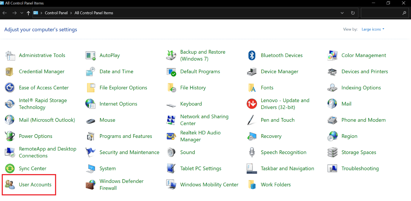Image resolution: width=411 pixels, height=201 pixels.
Task: Click the Storage Spaces drives icon
Action: (332, 152)
